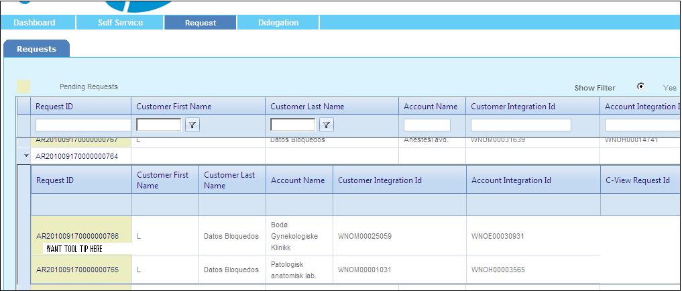Viewport: 682px width, 291px height.
Task: Click the Customer First Name filter icon
Action: coord(192,125)
